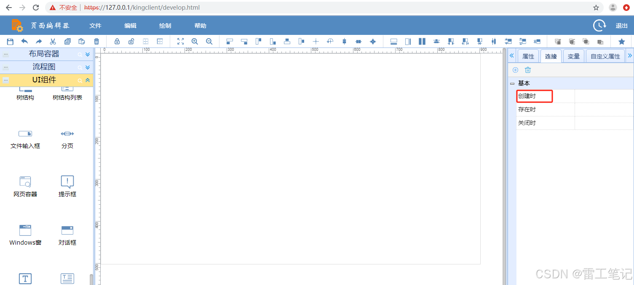Click the two solid bars same-size icon
634x285 pixels.
tap(422, 41)
